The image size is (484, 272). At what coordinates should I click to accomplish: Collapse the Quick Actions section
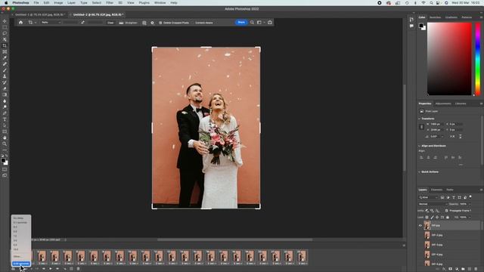click(420, 172)
